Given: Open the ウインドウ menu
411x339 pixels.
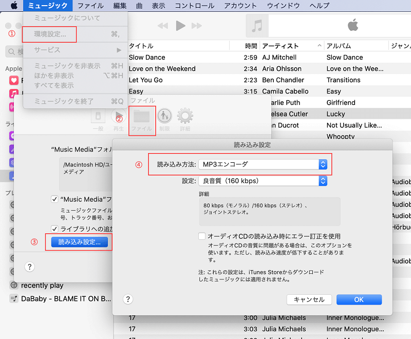Looking at the screenshot, I should pos(283,6).
